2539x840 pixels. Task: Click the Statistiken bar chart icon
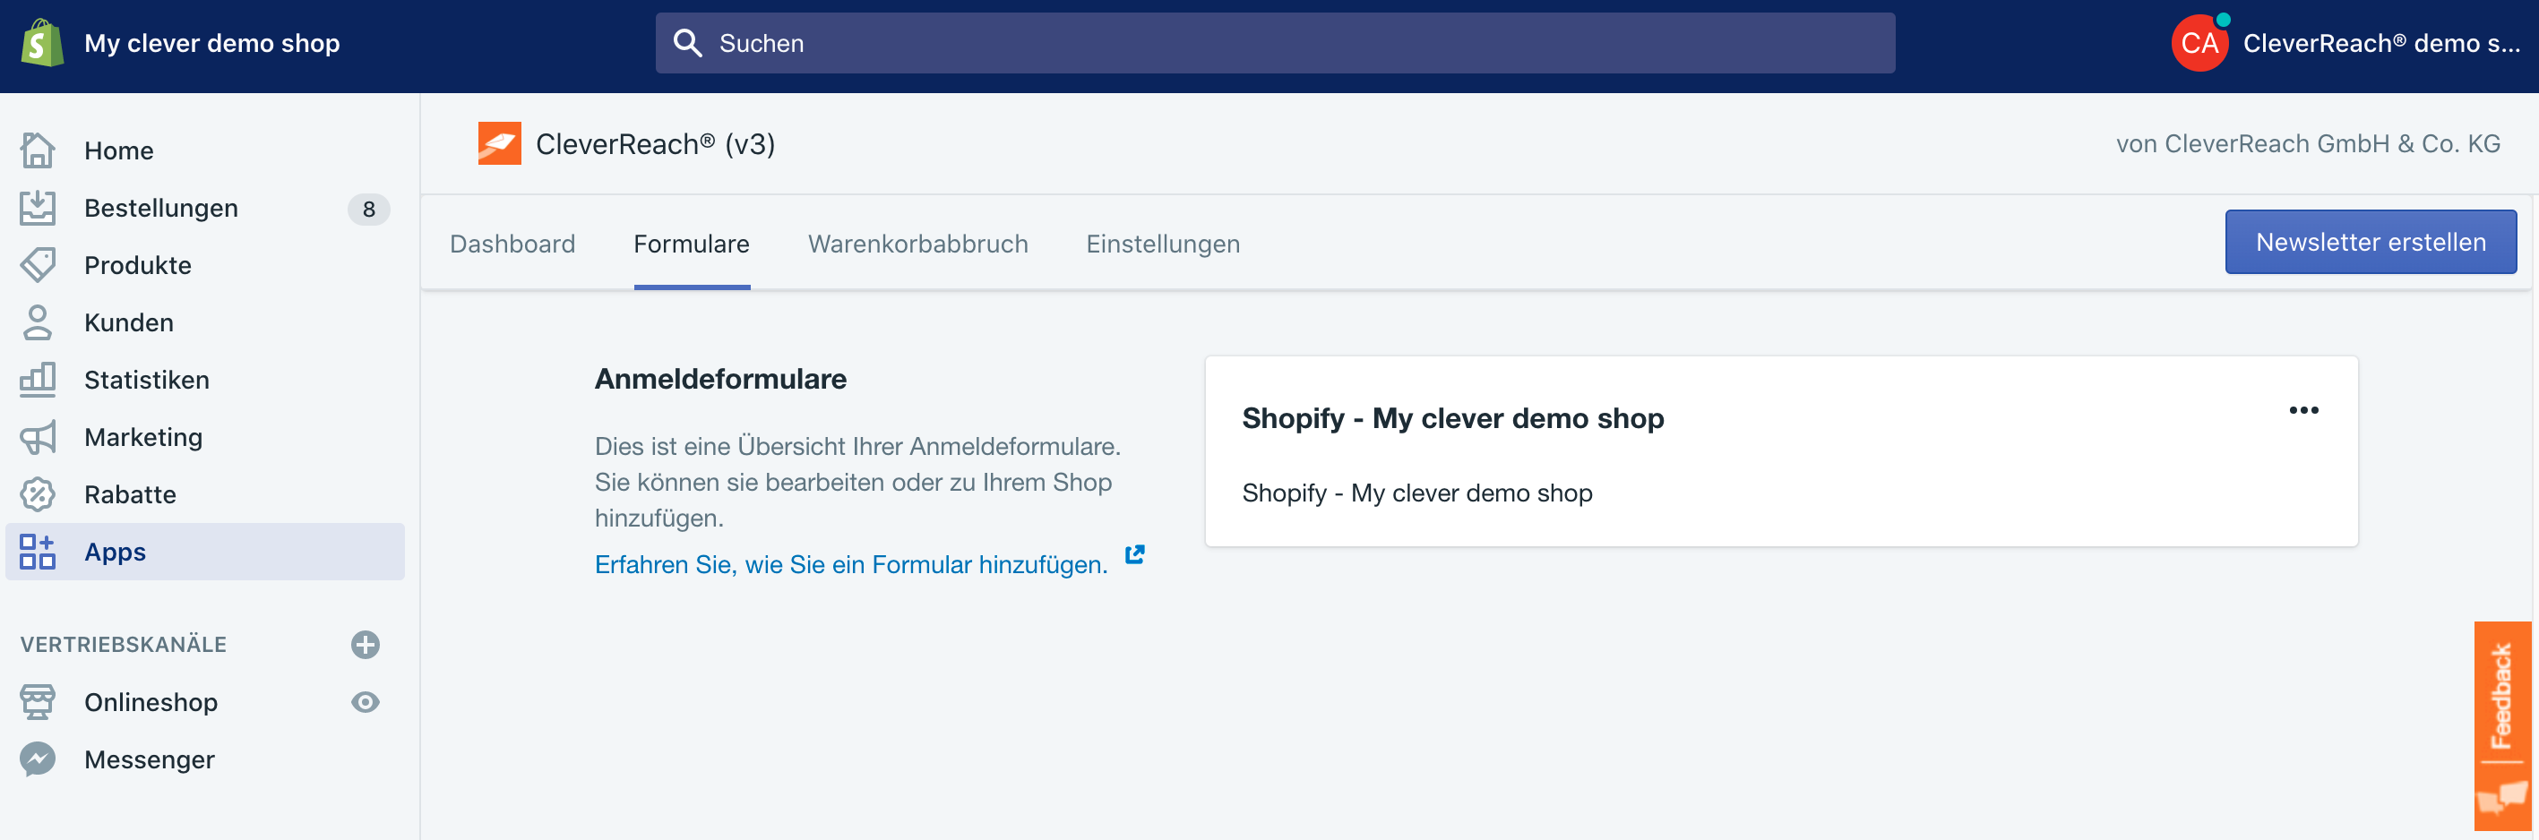(x=38, y=379)
